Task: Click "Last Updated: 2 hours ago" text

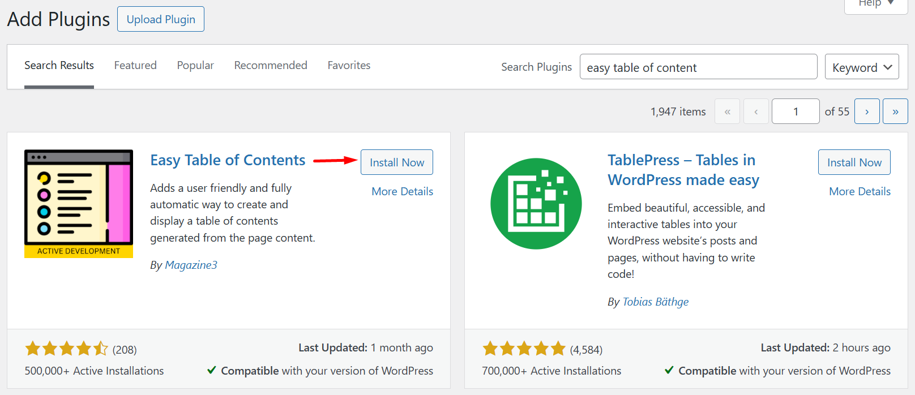Action: pos(826,347)
